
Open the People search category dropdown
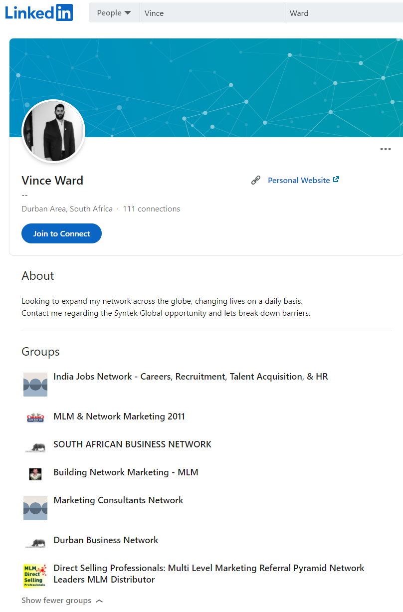coord(114,13)
